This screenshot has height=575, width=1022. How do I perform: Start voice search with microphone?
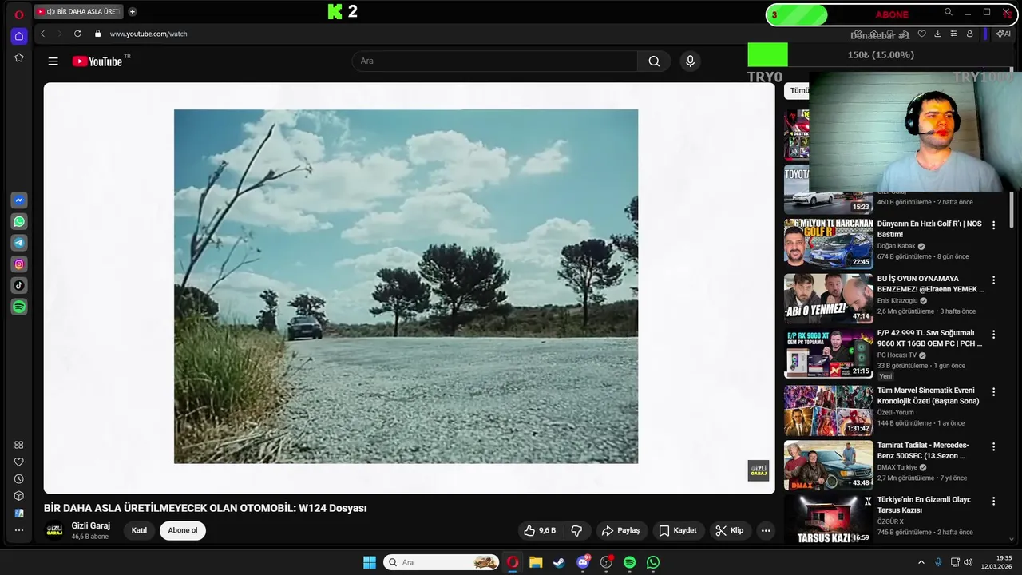691,61
